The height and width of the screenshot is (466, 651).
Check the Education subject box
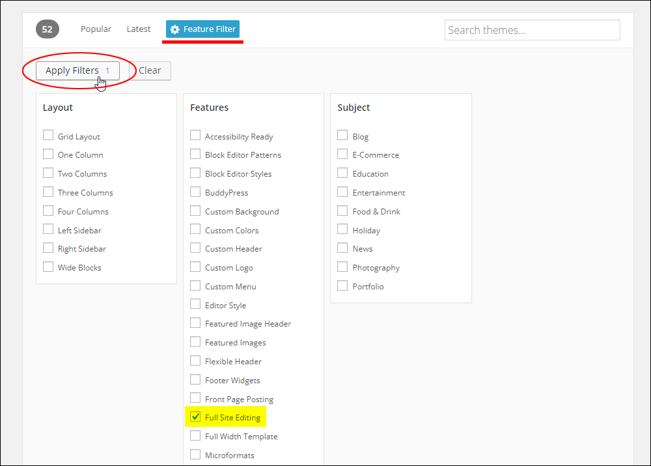pyautogui.click(x=342, y=173)
